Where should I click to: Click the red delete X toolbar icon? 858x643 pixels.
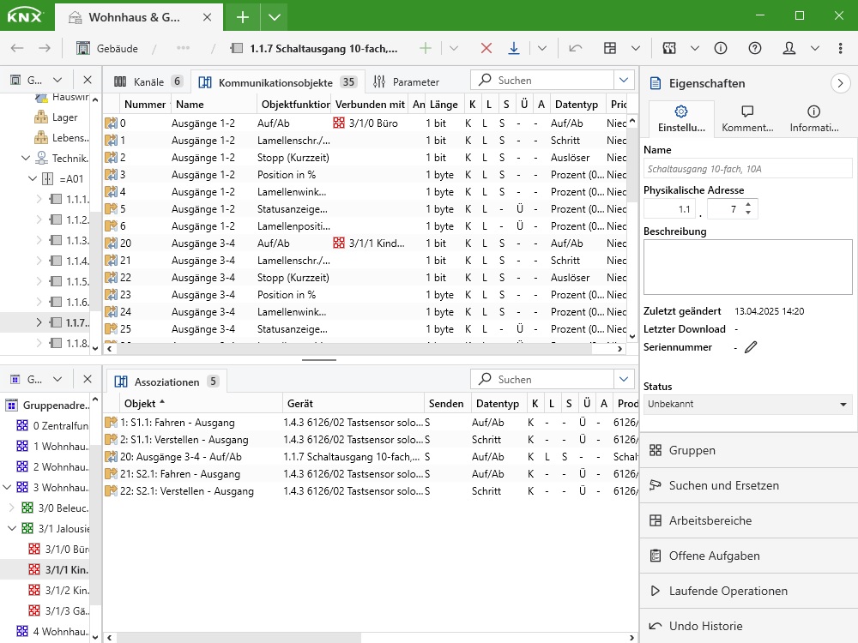coord(486,49)
